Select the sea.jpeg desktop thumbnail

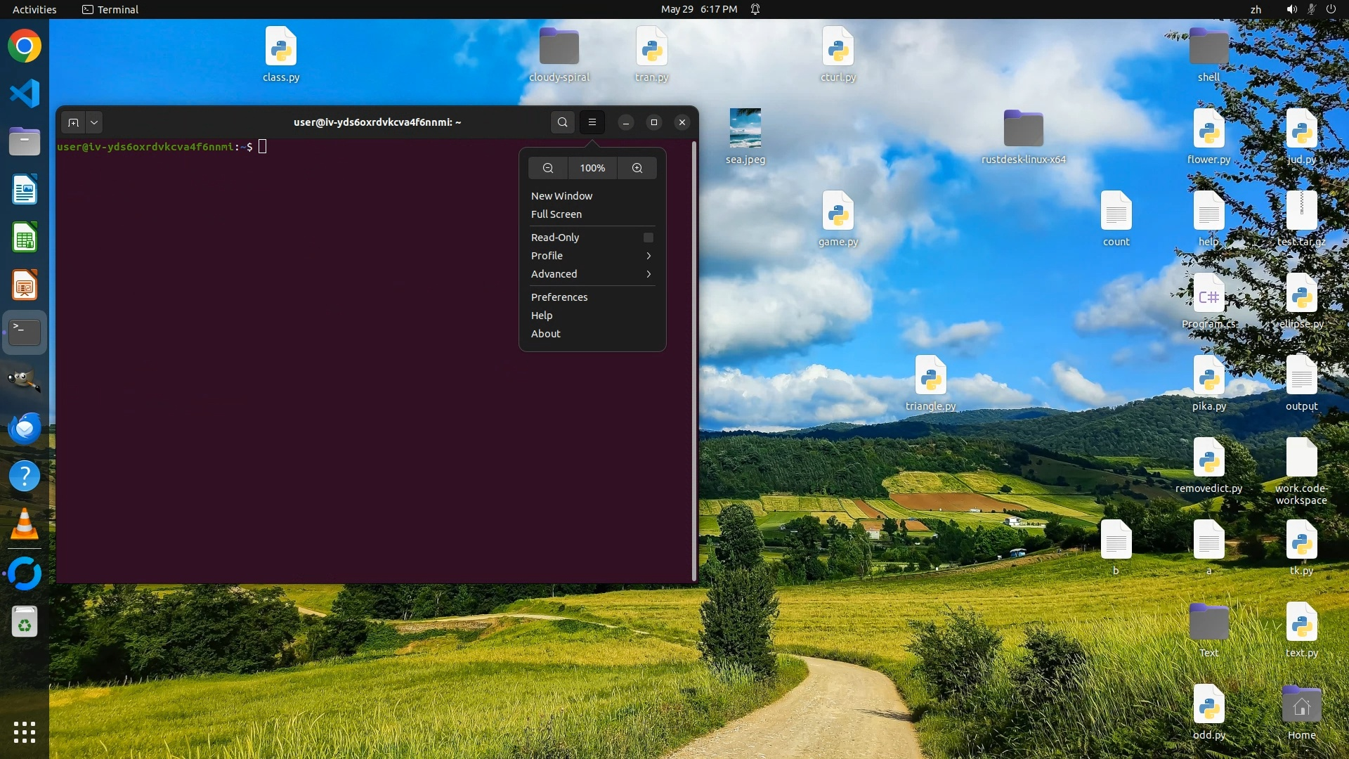point(745,129)
